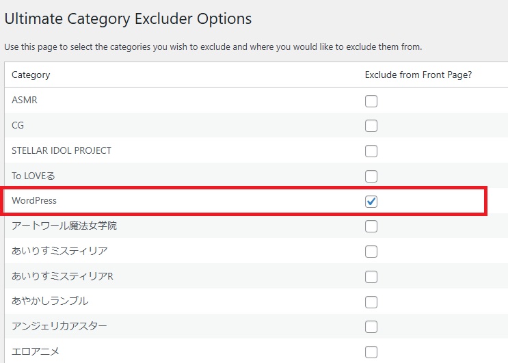This screenshot has width=508, height=363.
Task: Check the あやかしランブル checkbox
Action: click(x=371, y=302)
